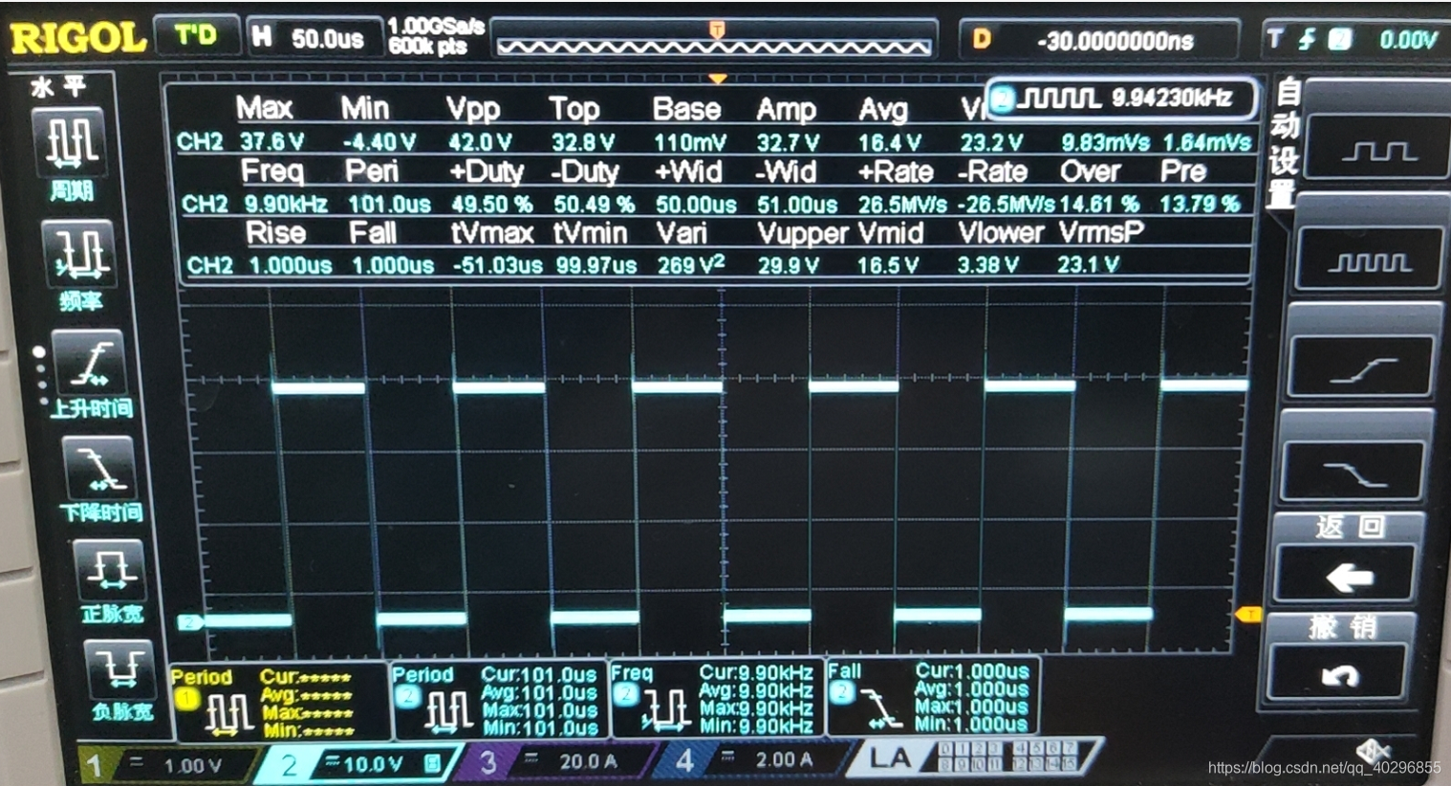Click the Avg value 16.4 V
1451x786 pixels.
pos(890,142)
